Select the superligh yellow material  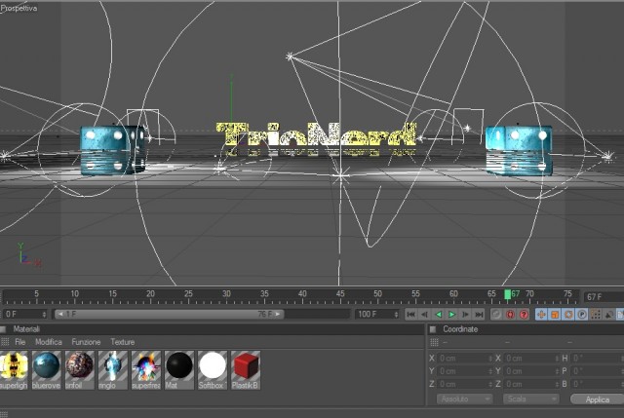point(14,370)
